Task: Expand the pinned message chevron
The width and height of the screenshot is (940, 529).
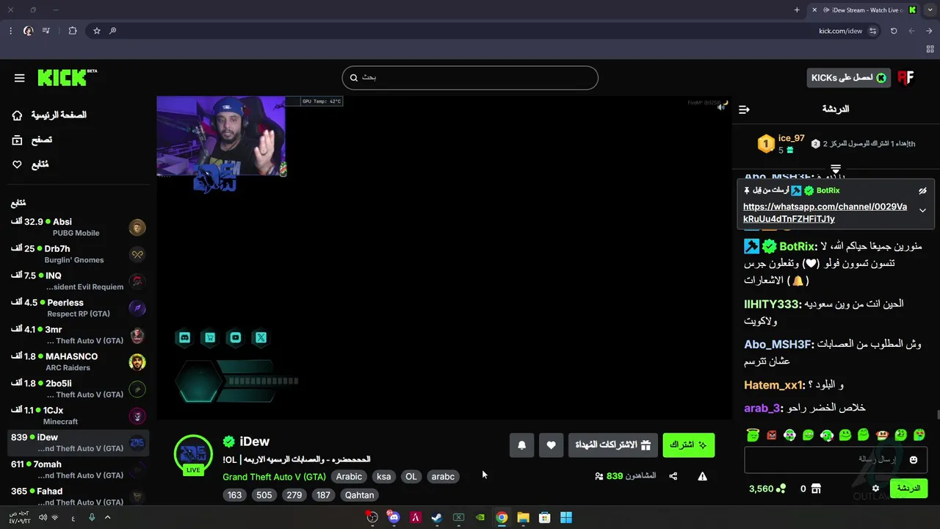Action: point(922,211)
